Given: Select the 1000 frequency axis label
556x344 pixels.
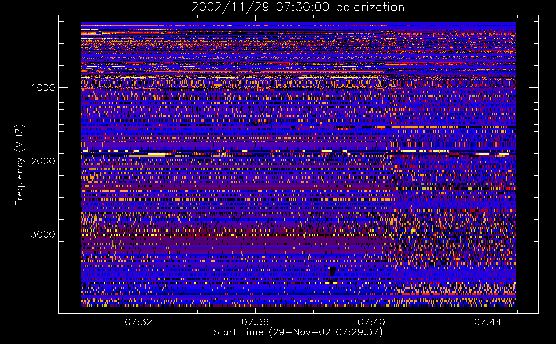Looking at the screenshot, I should (43, 88).
